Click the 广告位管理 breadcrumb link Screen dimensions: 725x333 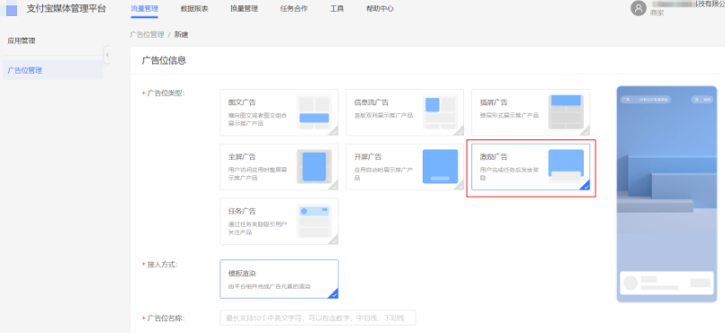click(147, 35)
